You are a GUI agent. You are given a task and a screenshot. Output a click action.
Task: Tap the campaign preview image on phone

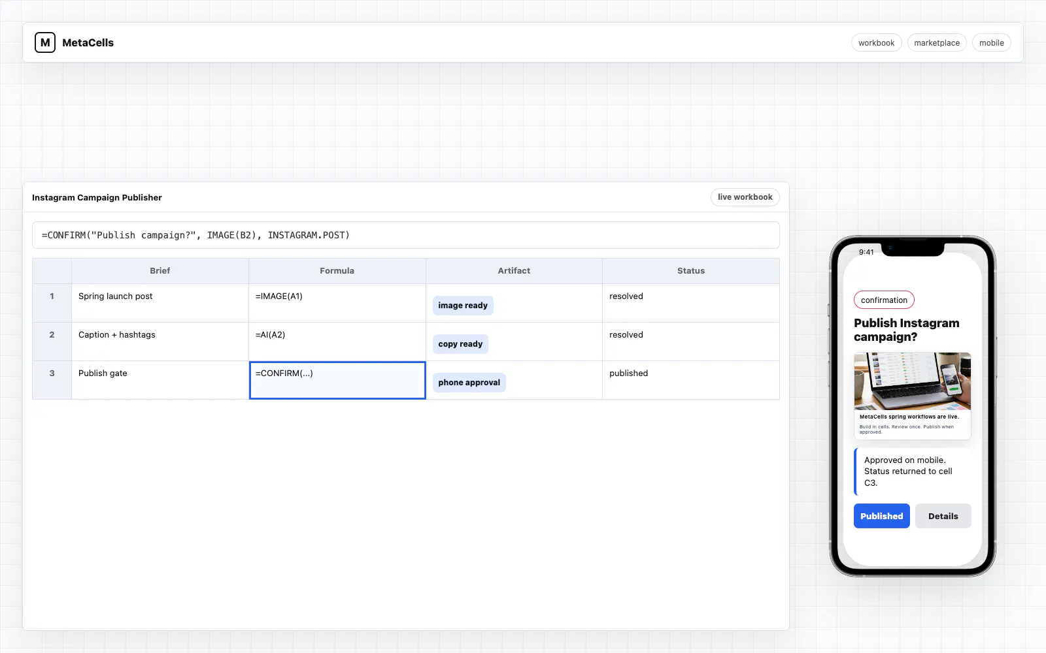point(912,381)
